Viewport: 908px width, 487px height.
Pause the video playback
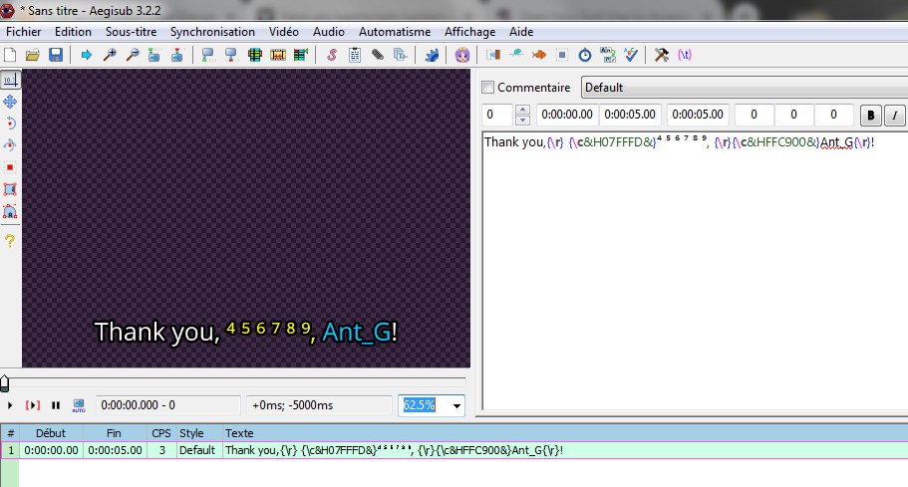(x=56, y=405)
